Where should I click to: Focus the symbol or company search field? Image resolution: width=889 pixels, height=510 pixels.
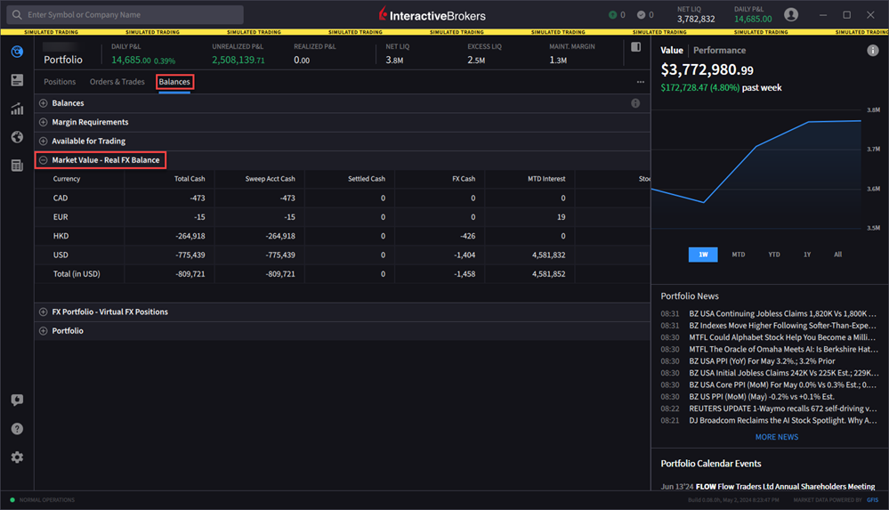pos(125,15)
